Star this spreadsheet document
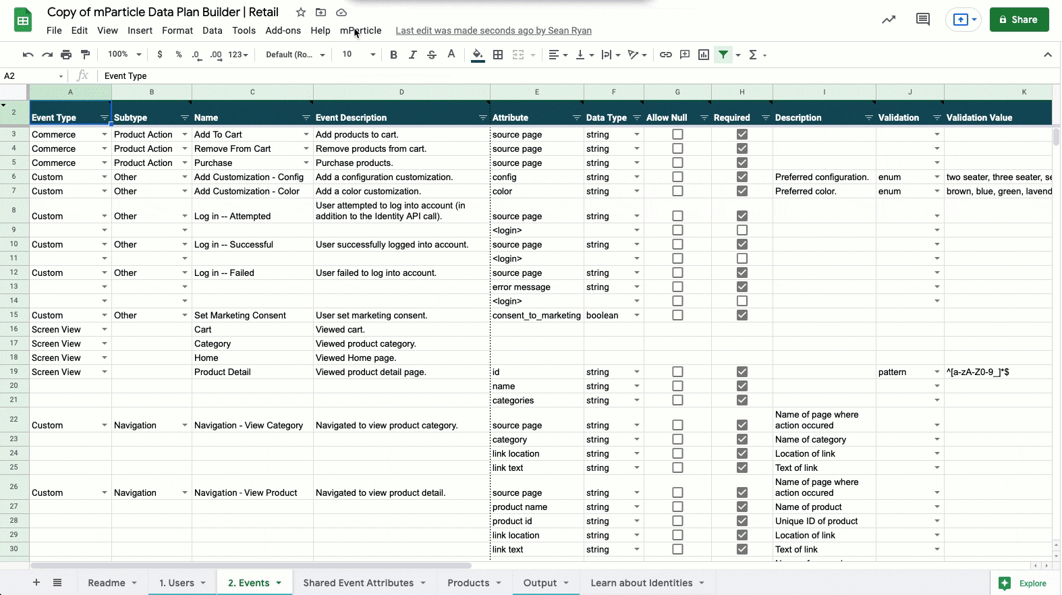The height and width of the screenshot is (595, 1062). 301,12
